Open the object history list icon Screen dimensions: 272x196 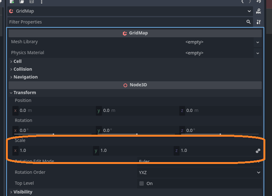[x=259, y=2]
